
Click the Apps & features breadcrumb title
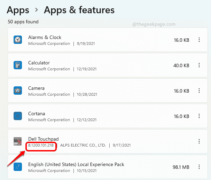(79, 10)
